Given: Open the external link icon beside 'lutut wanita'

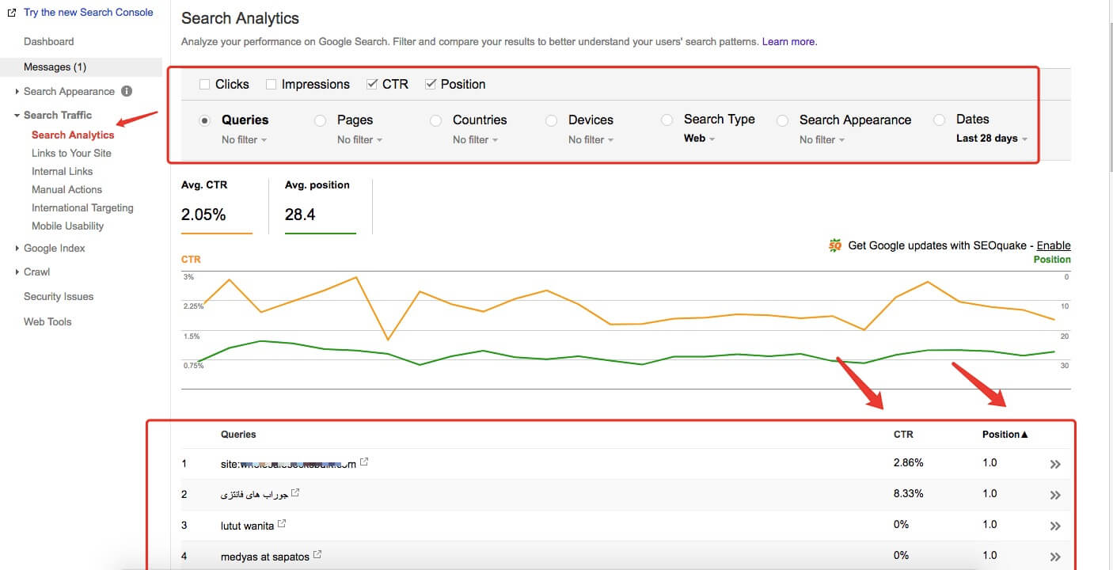Looking at the screenshot, I should pyautogui.click(x=282, y=524).
